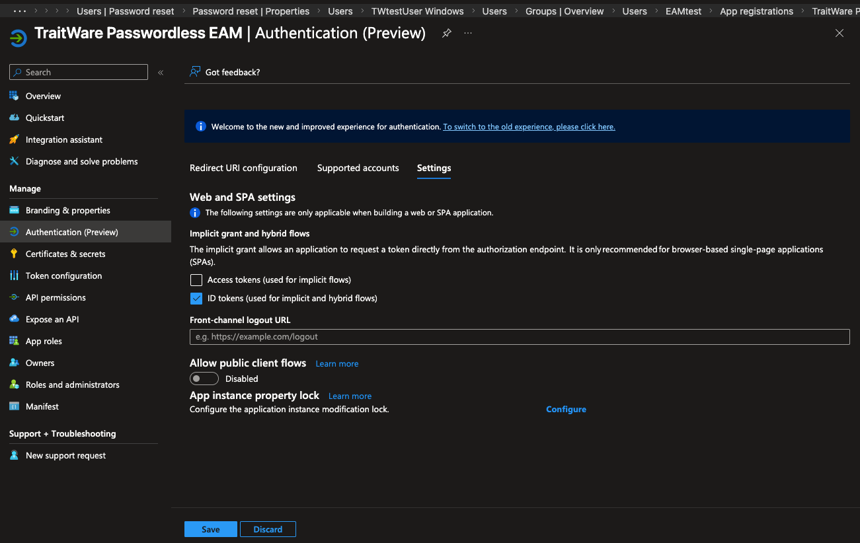Click the 'Support + Troubleshooting' section label
The image size is (860, 543).
pyautogui.click(x=63, y=434)
